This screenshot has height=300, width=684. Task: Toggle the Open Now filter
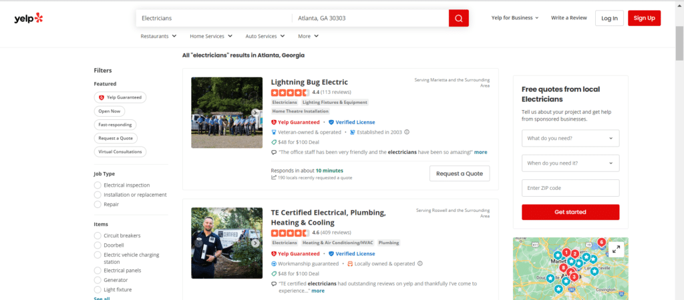(x=110, y=111)
